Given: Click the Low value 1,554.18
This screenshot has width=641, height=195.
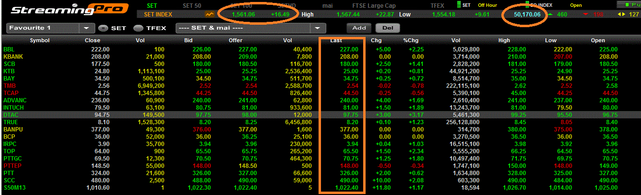Looking at the screenshot, I should point(443,15).
